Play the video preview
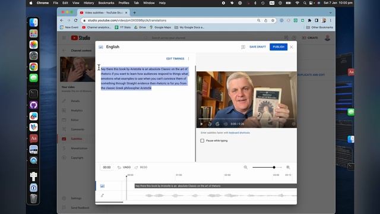Image resolution: width=380 pixels, height=214 pixels. [201, 124]
